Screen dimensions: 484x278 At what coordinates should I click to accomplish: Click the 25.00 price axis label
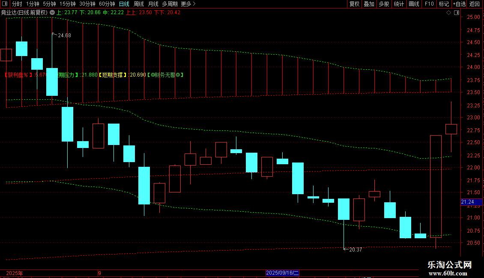tap(473, 17)
